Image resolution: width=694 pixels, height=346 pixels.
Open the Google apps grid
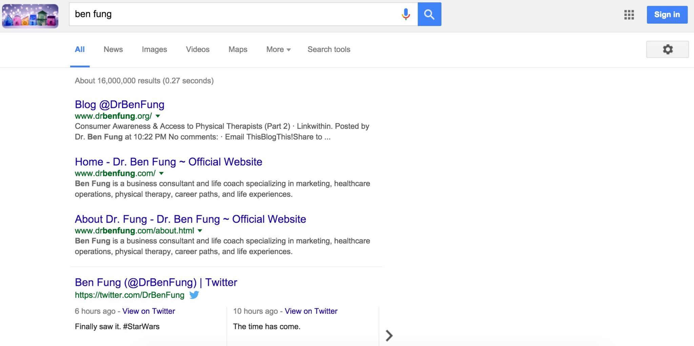click(x=629, y=15)
